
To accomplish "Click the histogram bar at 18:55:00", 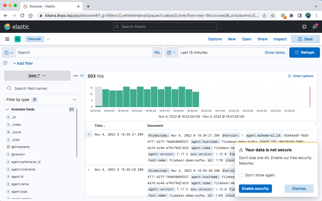I will pyautogui.click(x=140, y=97).
